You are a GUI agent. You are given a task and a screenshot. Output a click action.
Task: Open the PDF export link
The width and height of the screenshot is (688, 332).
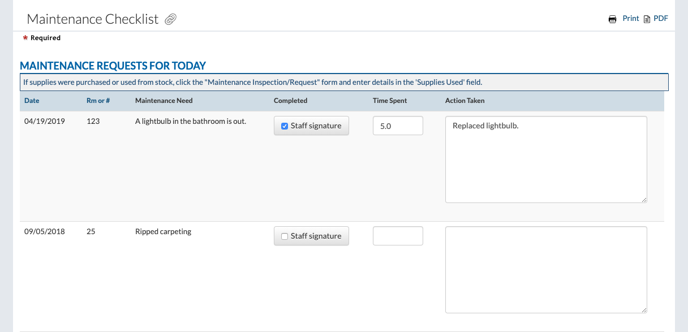(661, 19)
